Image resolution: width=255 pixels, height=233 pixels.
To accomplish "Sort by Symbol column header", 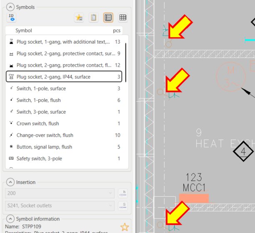I will (24, 30).
